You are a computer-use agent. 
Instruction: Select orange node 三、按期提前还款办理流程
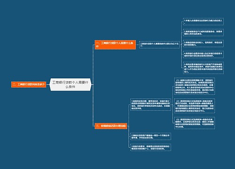111,126
